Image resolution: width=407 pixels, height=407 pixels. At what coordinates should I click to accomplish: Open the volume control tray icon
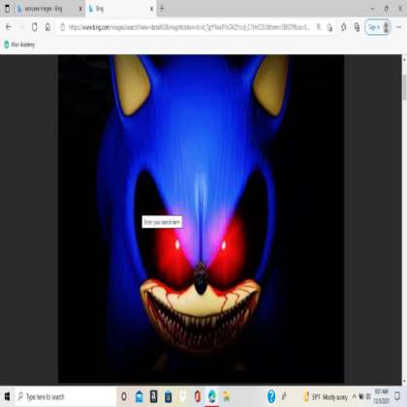tap(368, 396)
